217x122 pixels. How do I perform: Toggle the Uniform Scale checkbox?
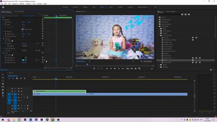(23, 29)
